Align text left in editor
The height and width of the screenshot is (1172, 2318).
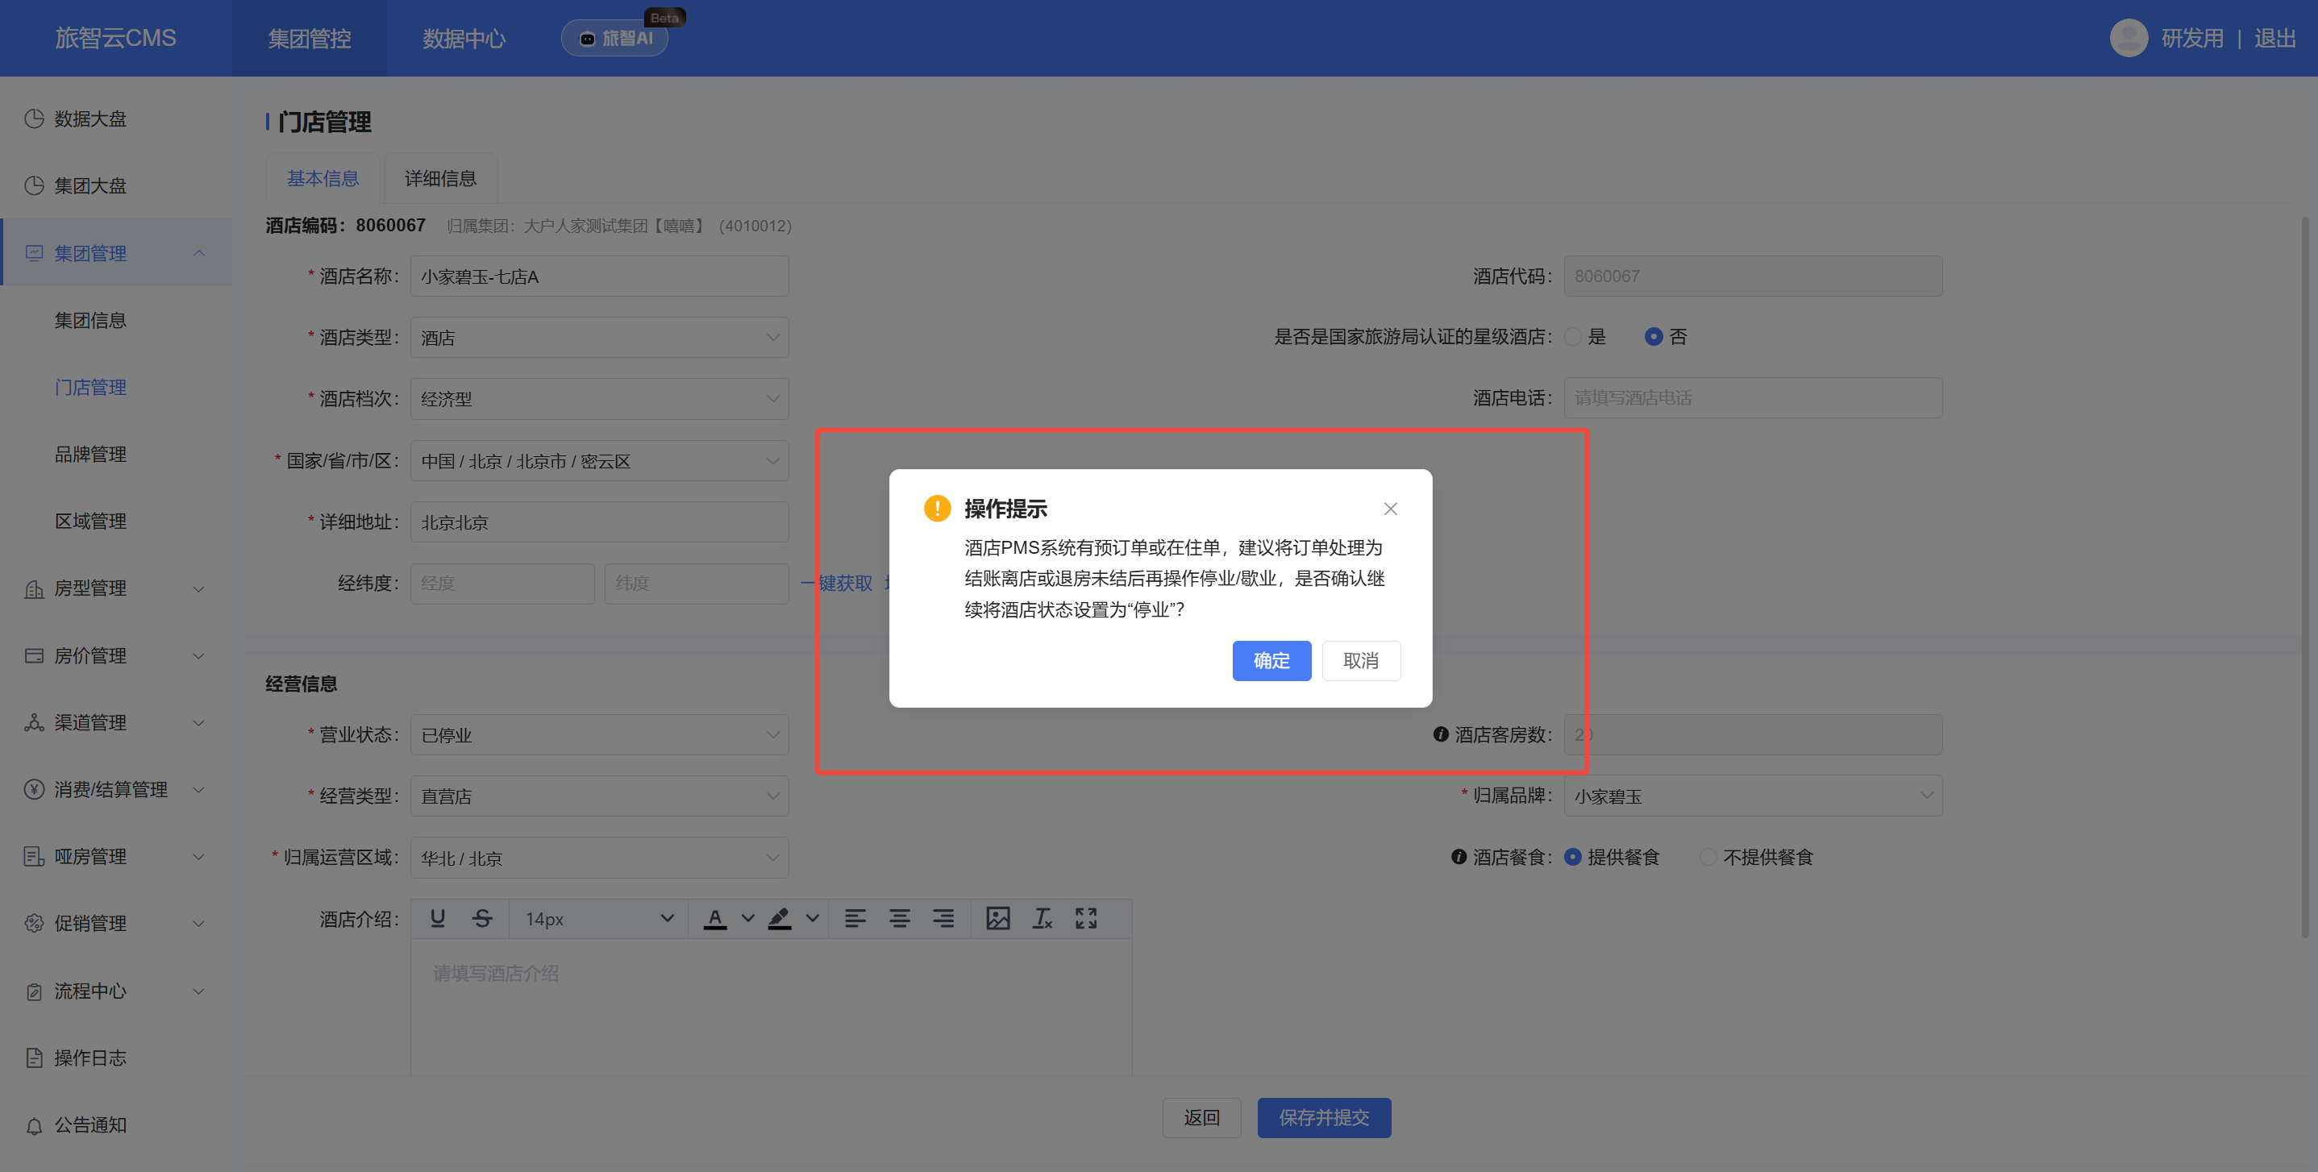(x=855, y=918)
